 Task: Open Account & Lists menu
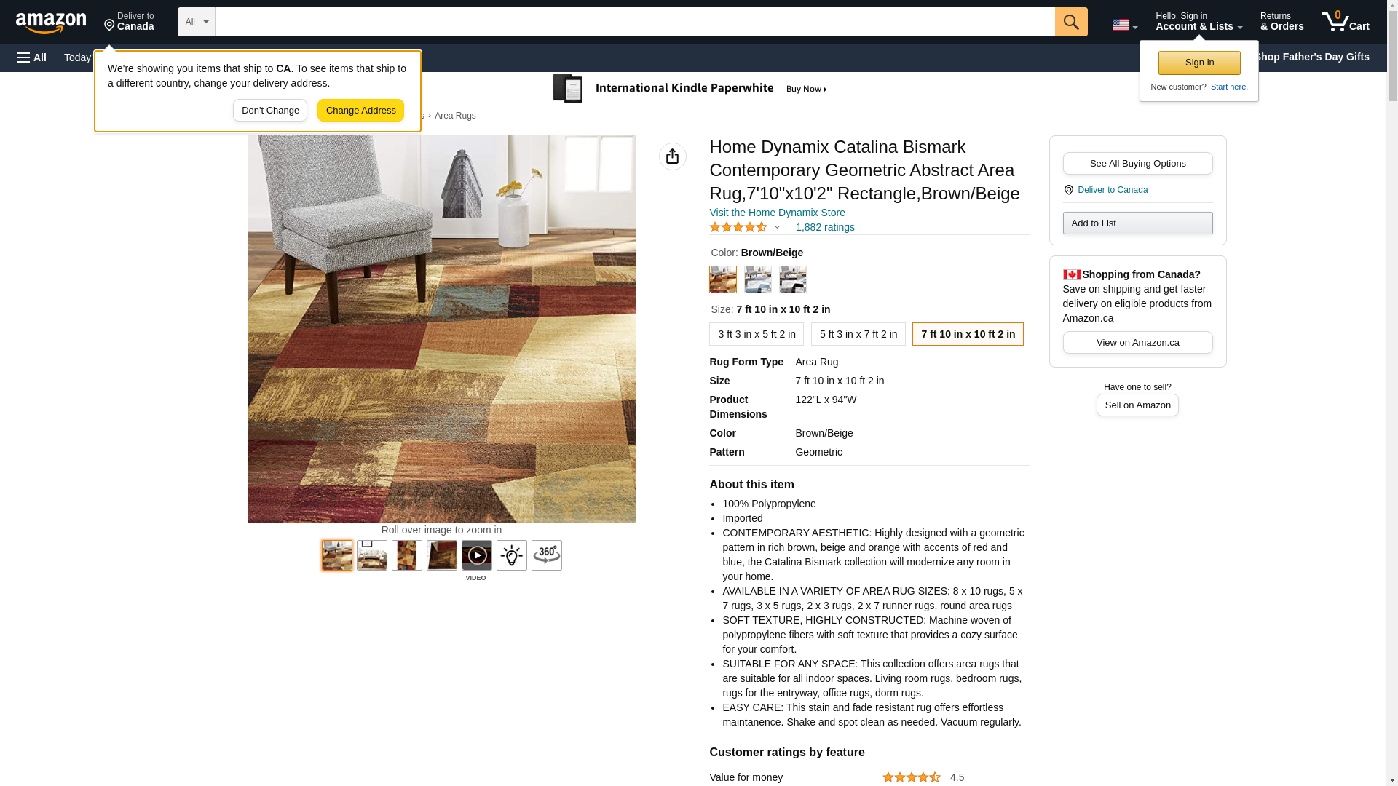coord(1199,22)
